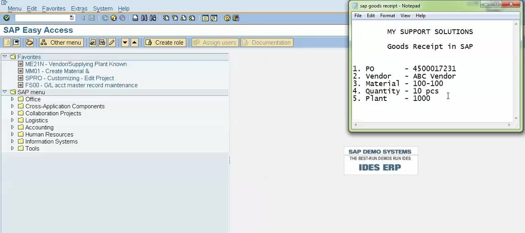Select SPRO - Customizing - Edit Project favorite
This screenshot has height=233, width=525.
coord(69,78)
